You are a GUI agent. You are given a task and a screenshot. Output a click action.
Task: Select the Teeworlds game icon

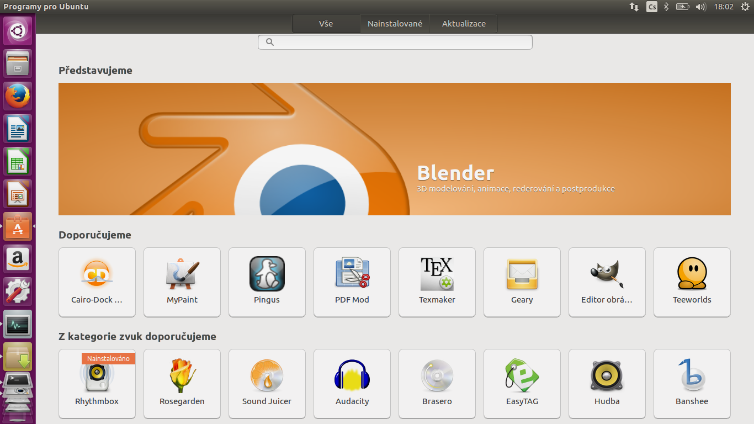click(x=692, y=274)
